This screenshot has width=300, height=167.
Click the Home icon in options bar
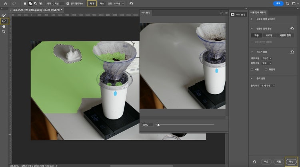pyautogui.click(x=5, y=4)
